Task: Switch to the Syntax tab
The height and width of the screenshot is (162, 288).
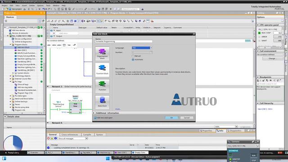Action: click(100, 135)
